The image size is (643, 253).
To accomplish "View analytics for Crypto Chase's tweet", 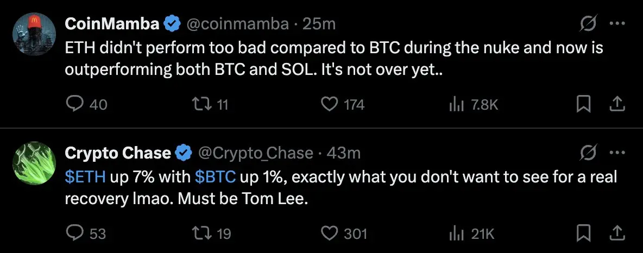I will click(455, 233).
